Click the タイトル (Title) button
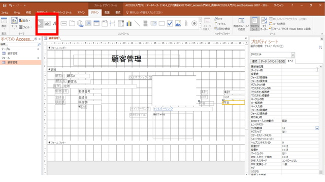Screen dimensions: 325x182 220,24
